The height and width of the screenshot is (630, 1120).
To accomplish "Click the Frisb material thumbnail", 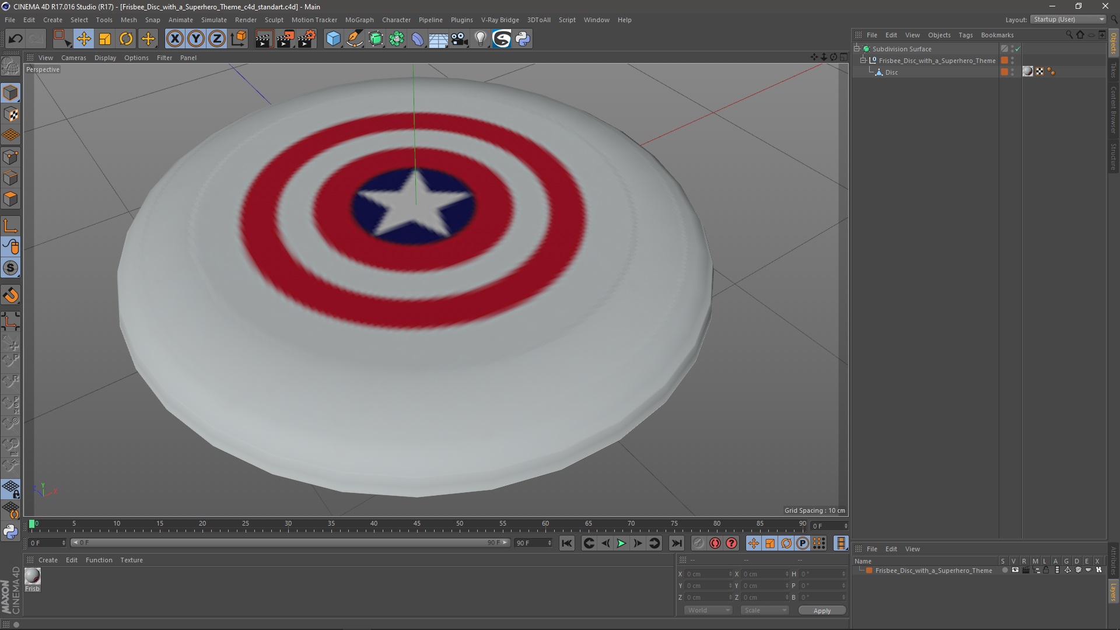I will click(x=33, y=576).
